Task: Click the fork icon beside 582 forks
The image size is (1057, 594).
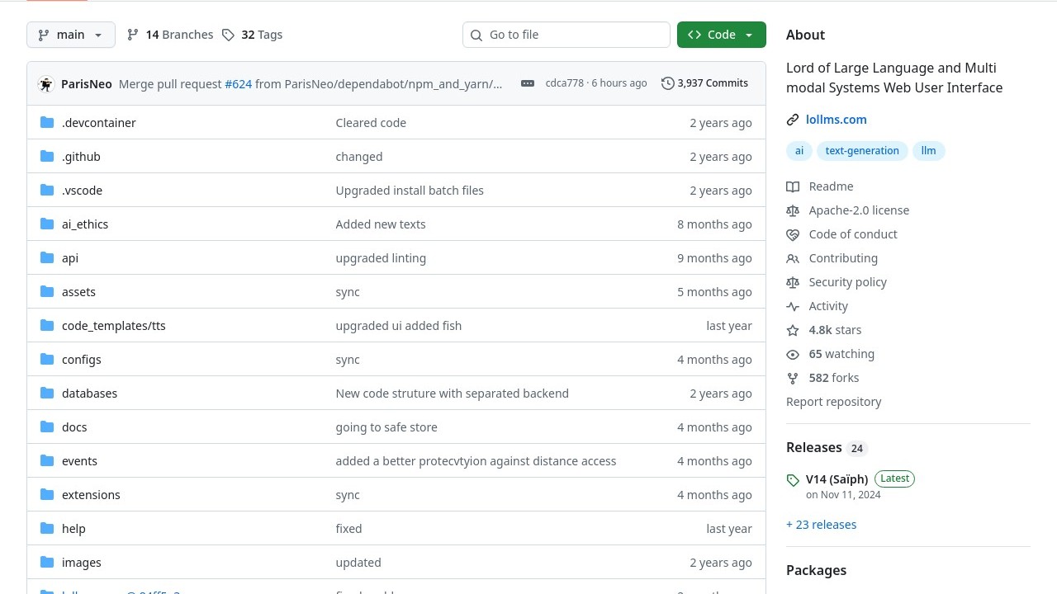Action: [793, 378]
